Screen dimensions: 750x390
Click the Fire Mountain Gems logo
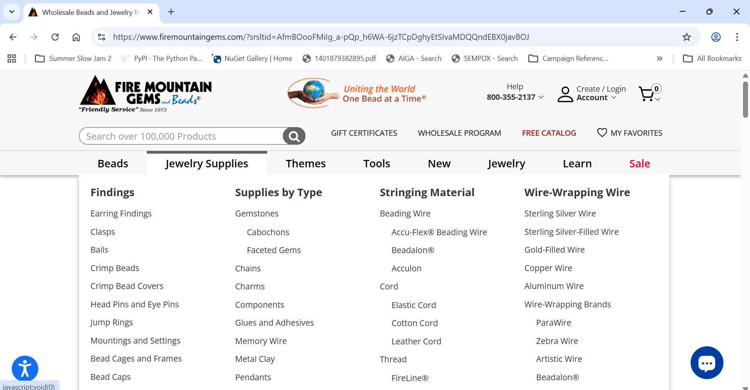(145, 94)
